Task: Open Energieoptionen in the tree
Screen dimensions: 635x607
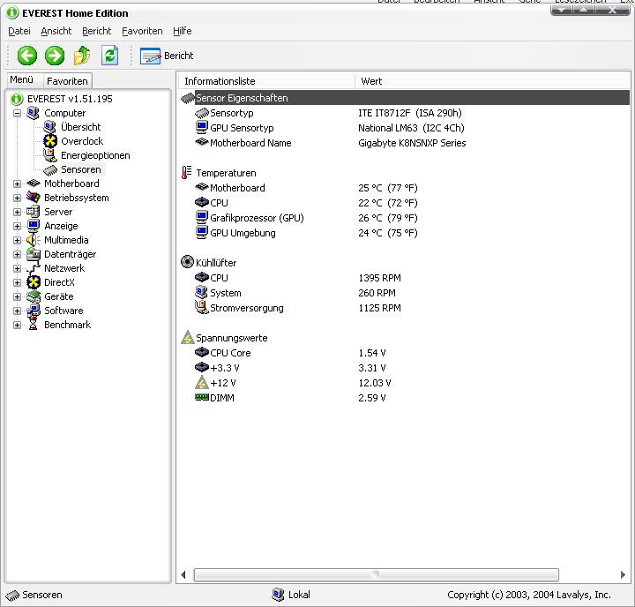Action: click(x=95, y=155)
